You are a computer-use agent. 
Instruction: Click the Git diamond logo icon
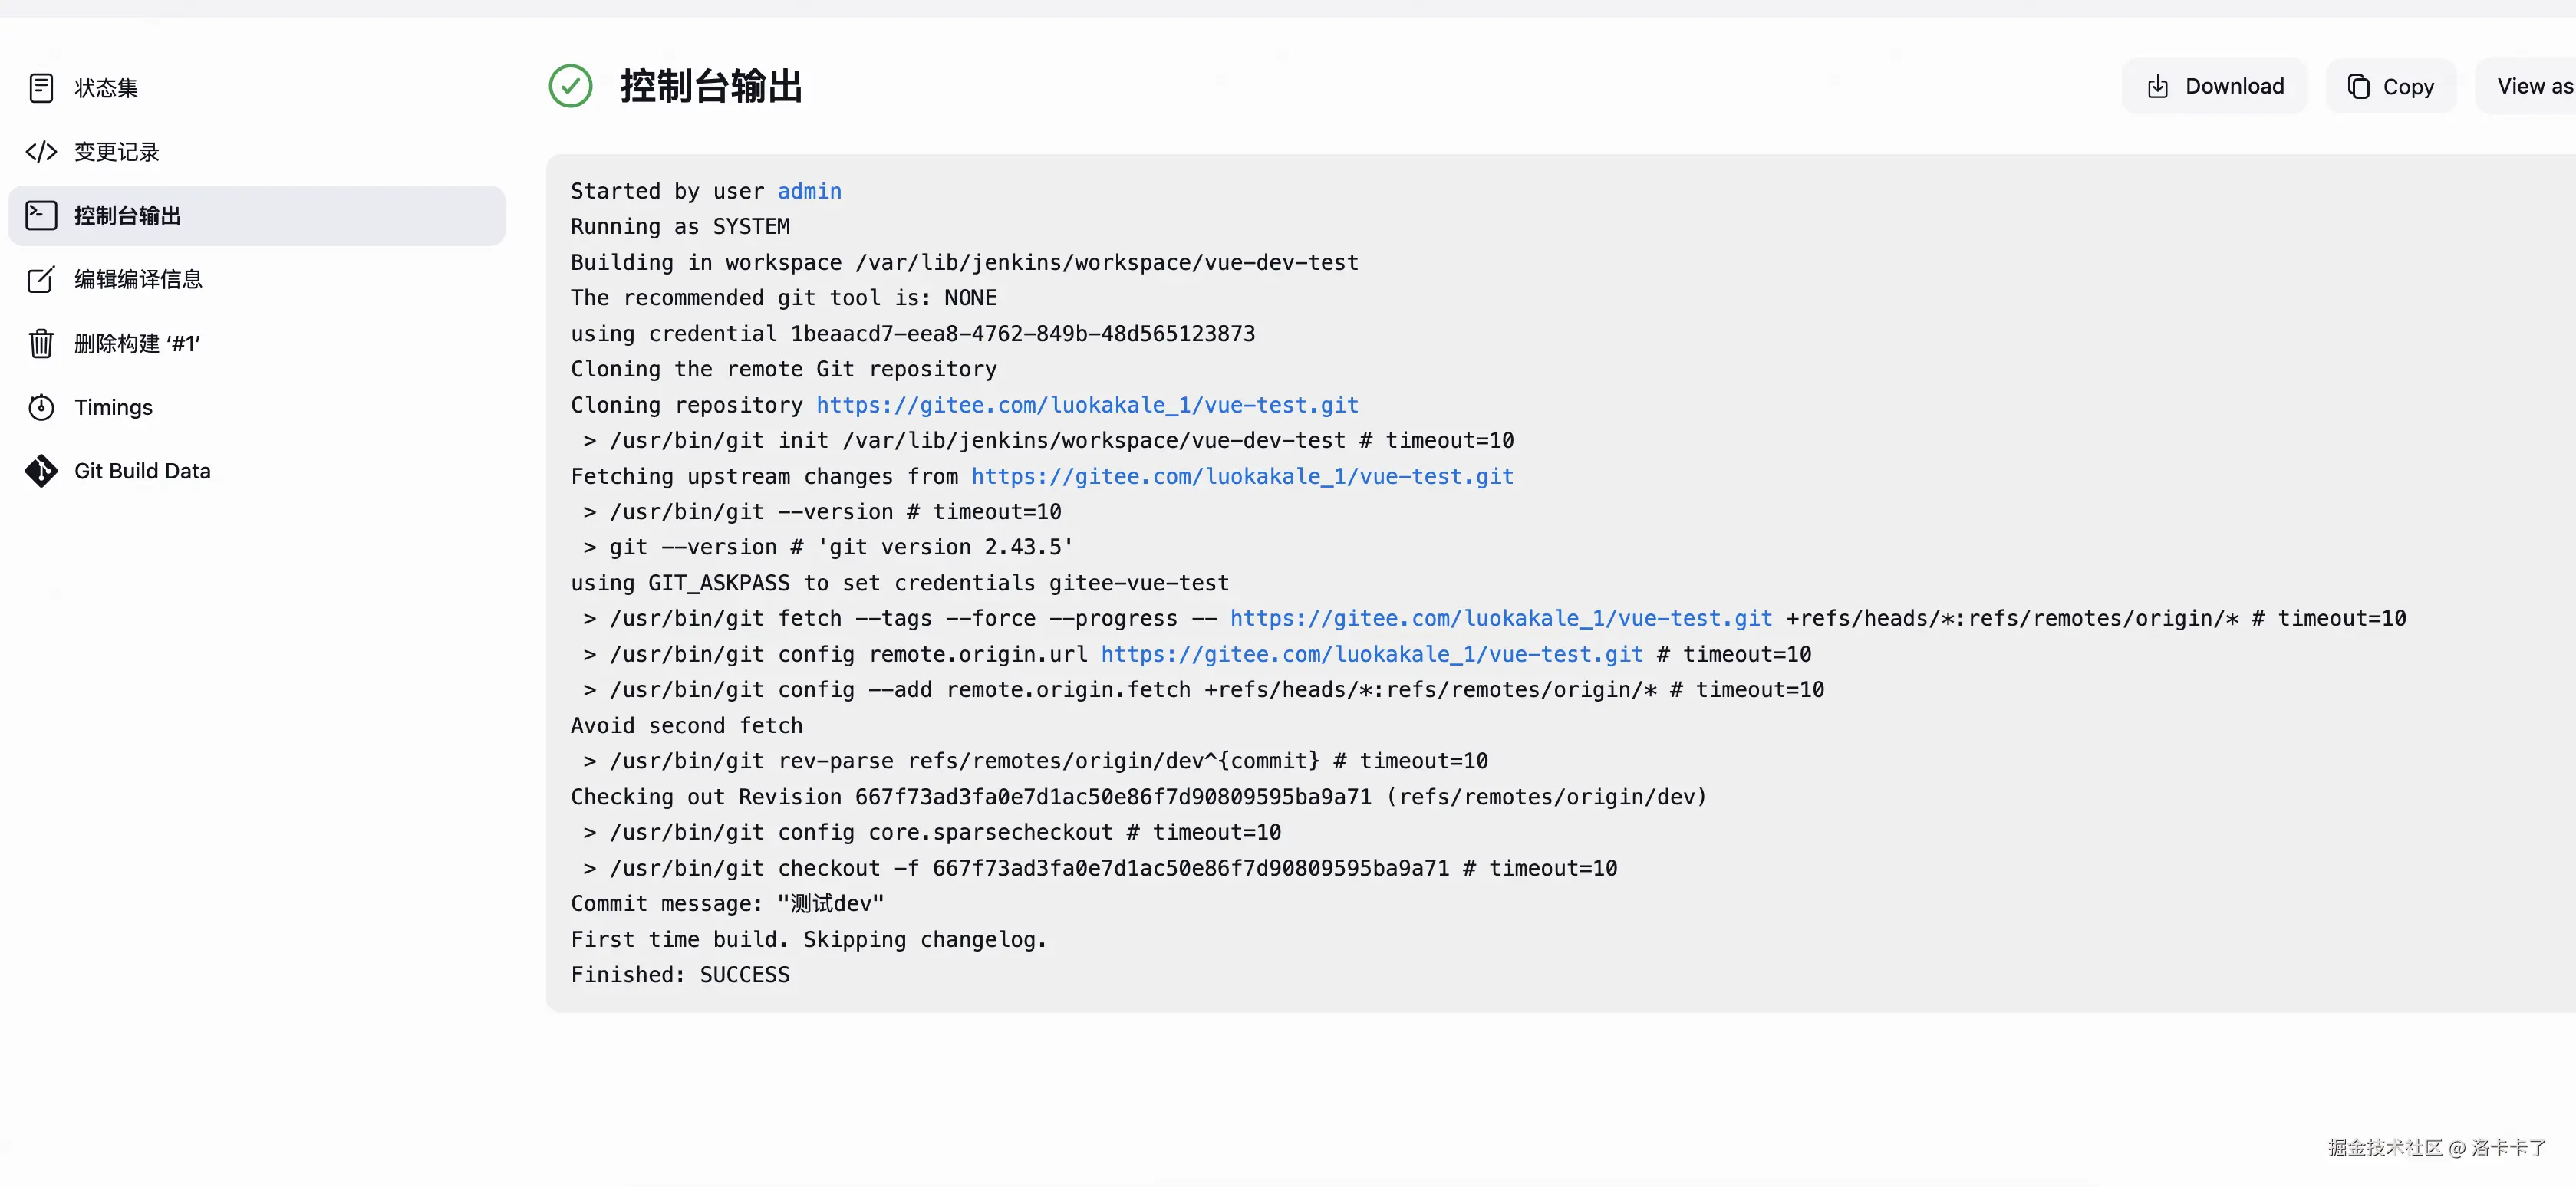point(41,471)
